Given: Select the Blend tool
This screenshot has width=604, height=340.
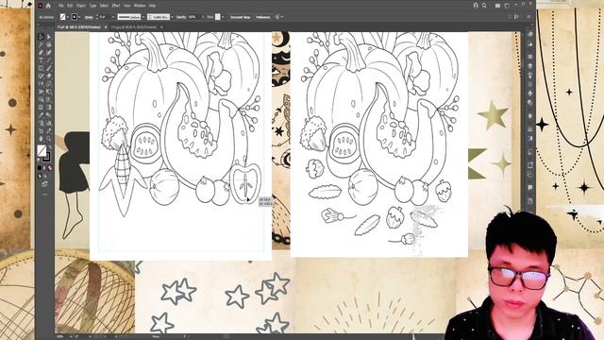Looking at the screenshot, I should point(48,114).
